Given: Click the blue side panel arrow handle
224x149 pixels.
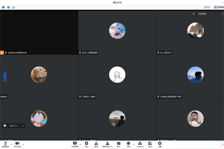Looking at the screenshot, I should 5,76.
